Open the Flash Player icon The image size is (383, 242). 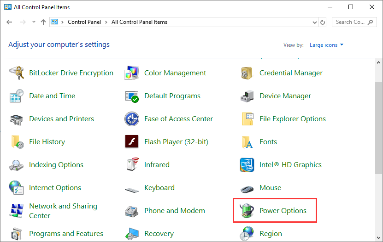click(132, 141)
